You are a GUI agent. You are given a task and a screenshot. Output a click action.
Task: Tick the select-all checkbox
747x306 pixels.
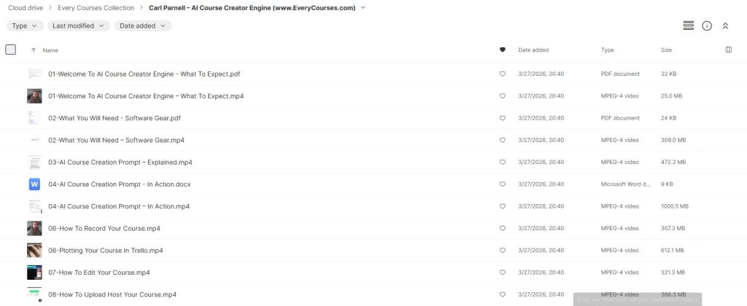pyautogui.click(x=10, y=50)
